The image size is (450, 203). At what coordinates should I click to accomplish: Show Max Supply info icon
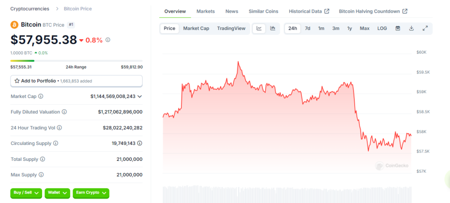41,174
